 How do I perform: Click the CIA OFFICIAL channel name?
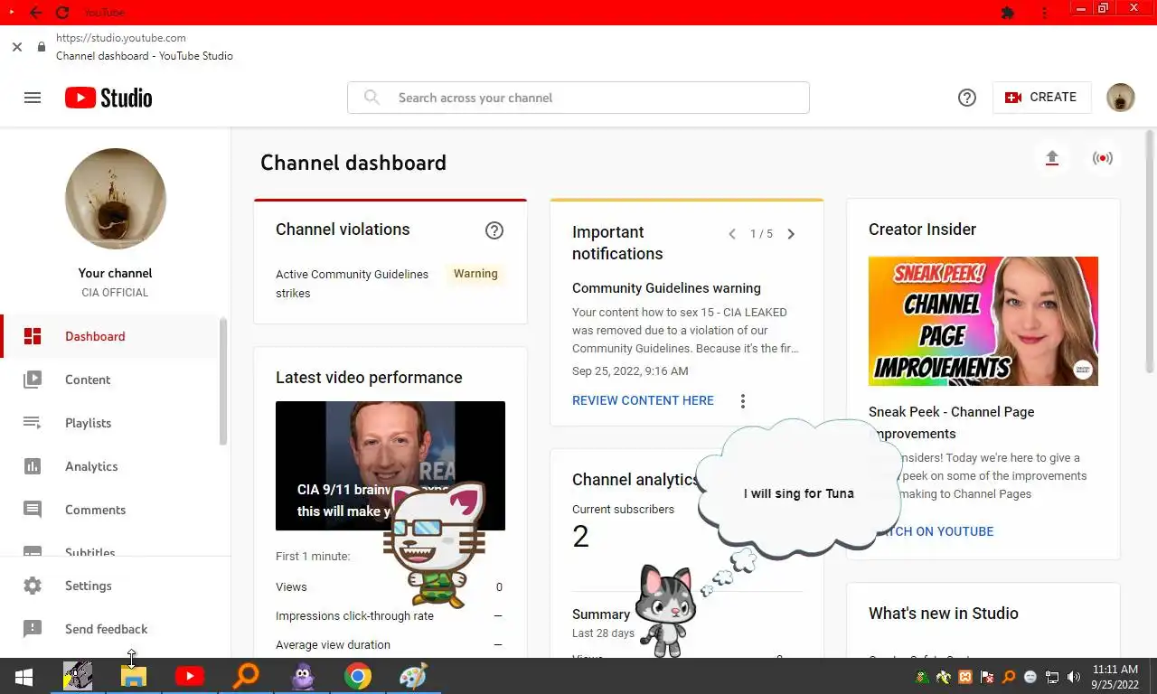click(x=115, y=293)
